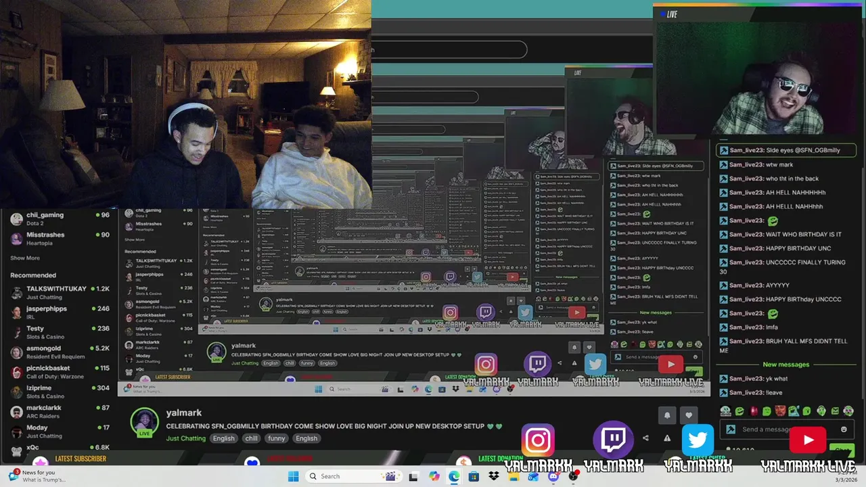Open OBS Studio from the taskbar
866x487 pixels.
[574, 476]
